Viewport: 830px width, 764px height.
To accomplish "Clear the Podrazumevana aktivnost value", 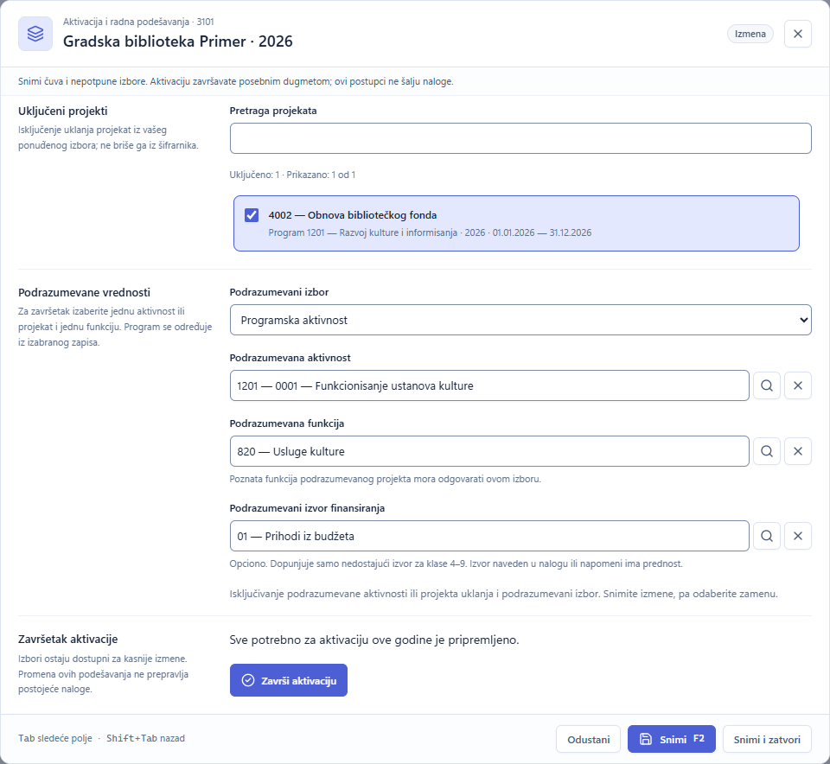I will [x=798, y=385].
